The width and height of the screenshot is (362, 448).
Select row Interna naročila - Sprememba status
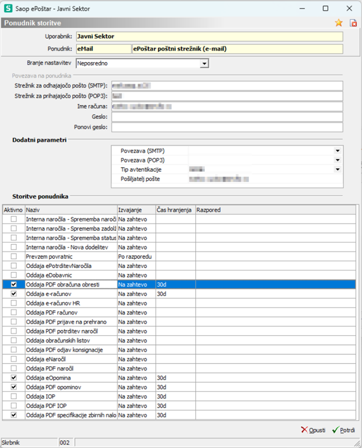coord(179,238)
